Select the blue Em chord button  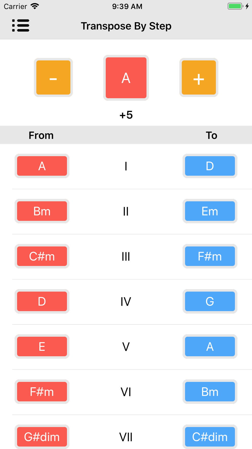tap(210, 211)
